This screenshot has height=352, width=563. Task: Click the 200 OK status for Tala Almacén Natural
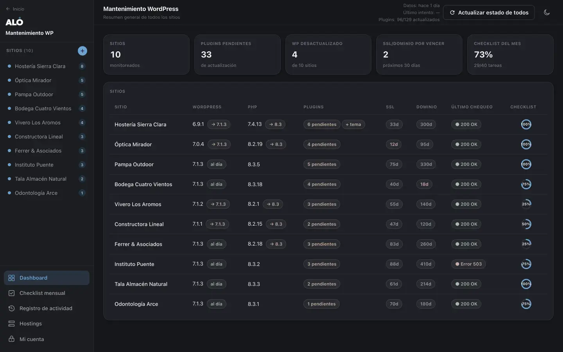click(x=466, y=284)
